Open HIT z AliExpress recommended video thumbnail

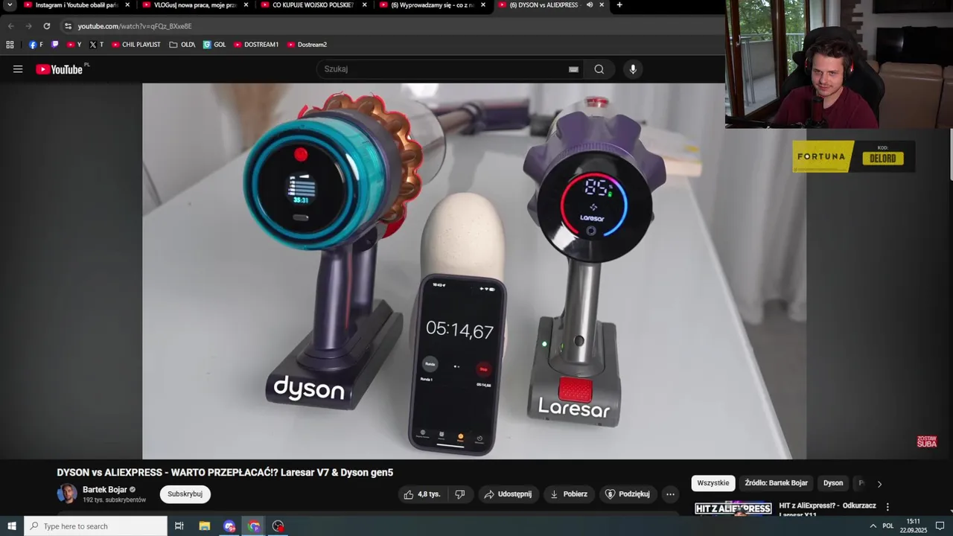(733, 508)
